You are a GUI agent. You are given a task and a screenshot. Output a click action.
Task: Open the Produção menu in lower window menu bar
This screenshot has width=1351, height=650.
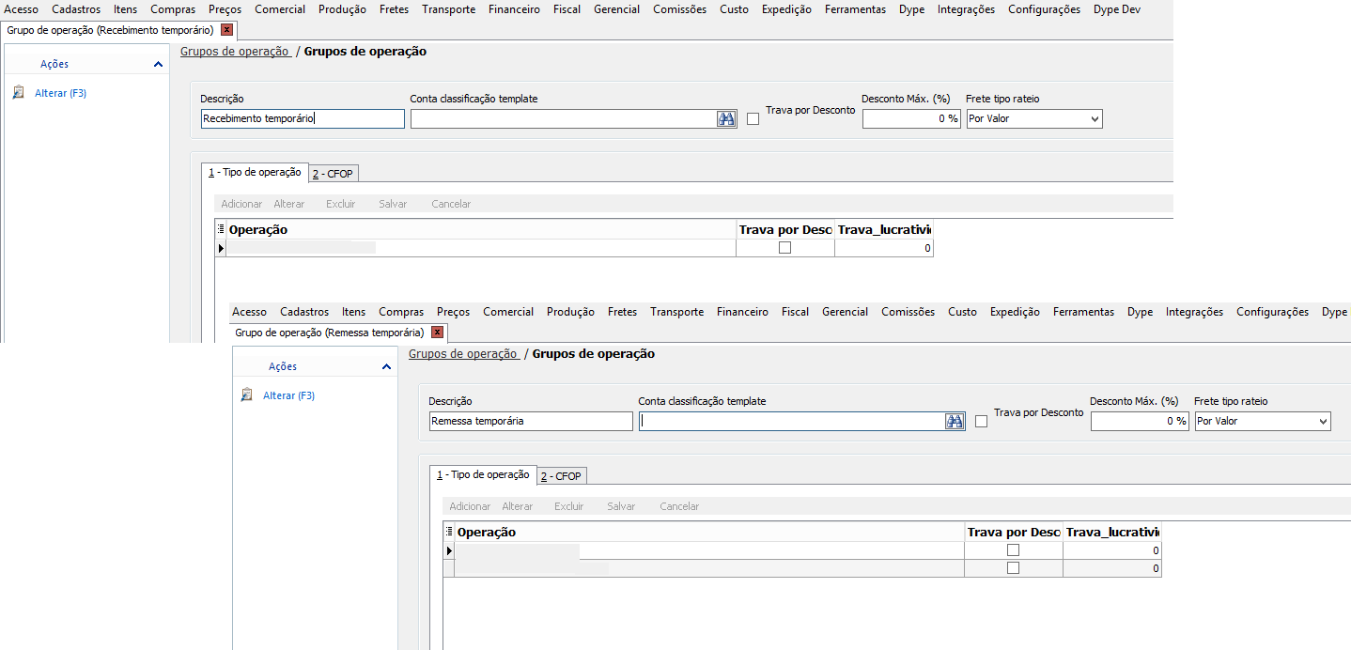coord(570,312)
